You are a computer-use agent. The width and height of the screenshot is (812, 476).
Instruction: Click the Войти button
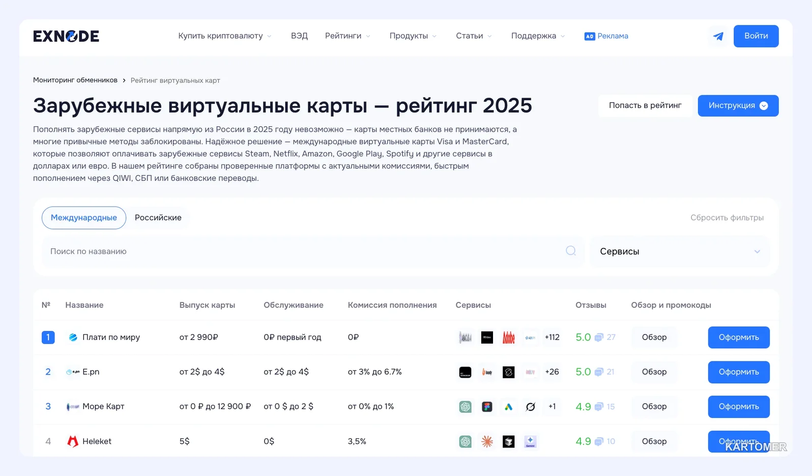(x=756, y=36)
